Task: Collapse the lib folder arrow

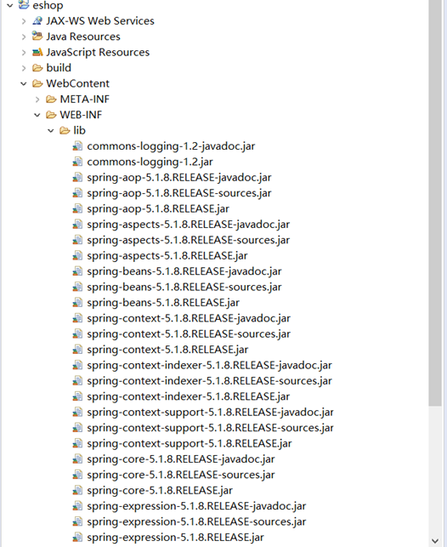Action: [x=51, y=130]
